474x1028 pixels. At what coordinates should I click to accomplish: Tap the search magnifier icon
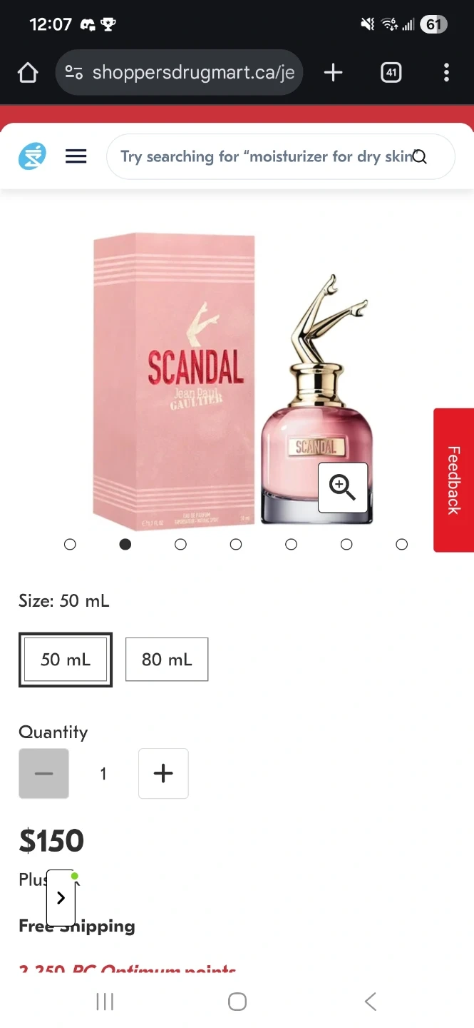pos(420,157)
